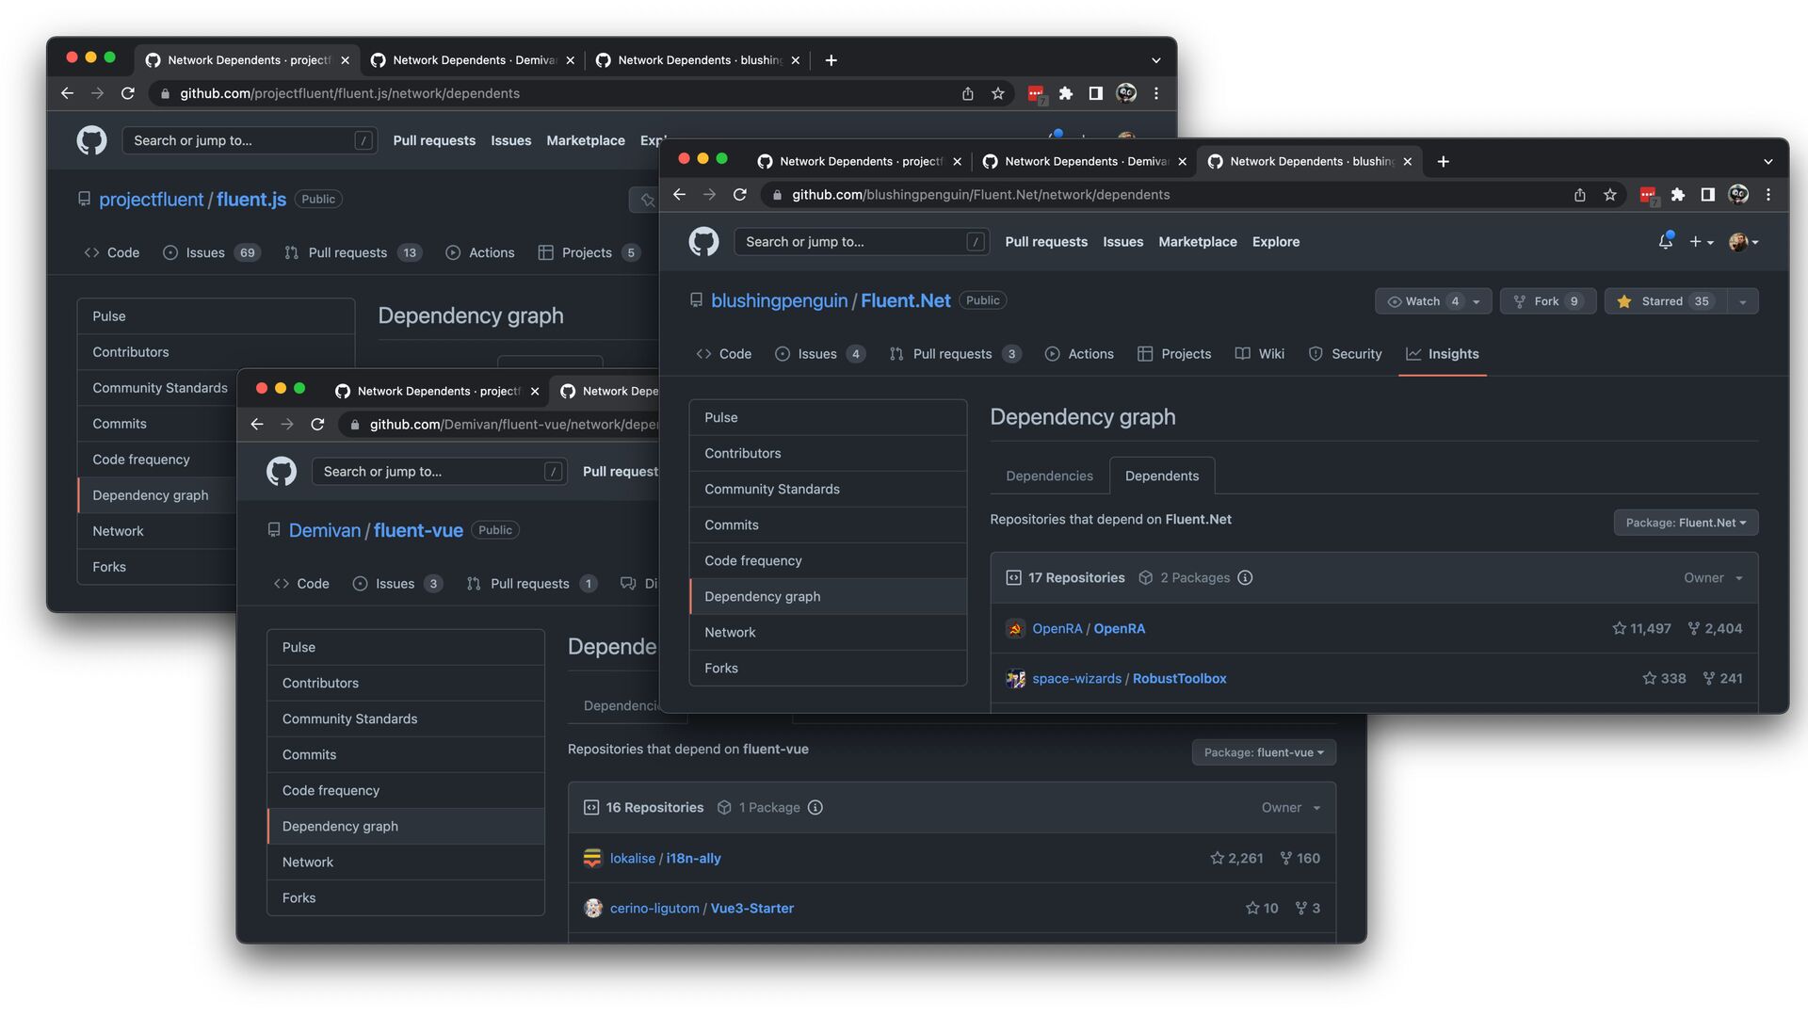Click the packages info icon next to 2 Packages

[x=1245, y=578]
